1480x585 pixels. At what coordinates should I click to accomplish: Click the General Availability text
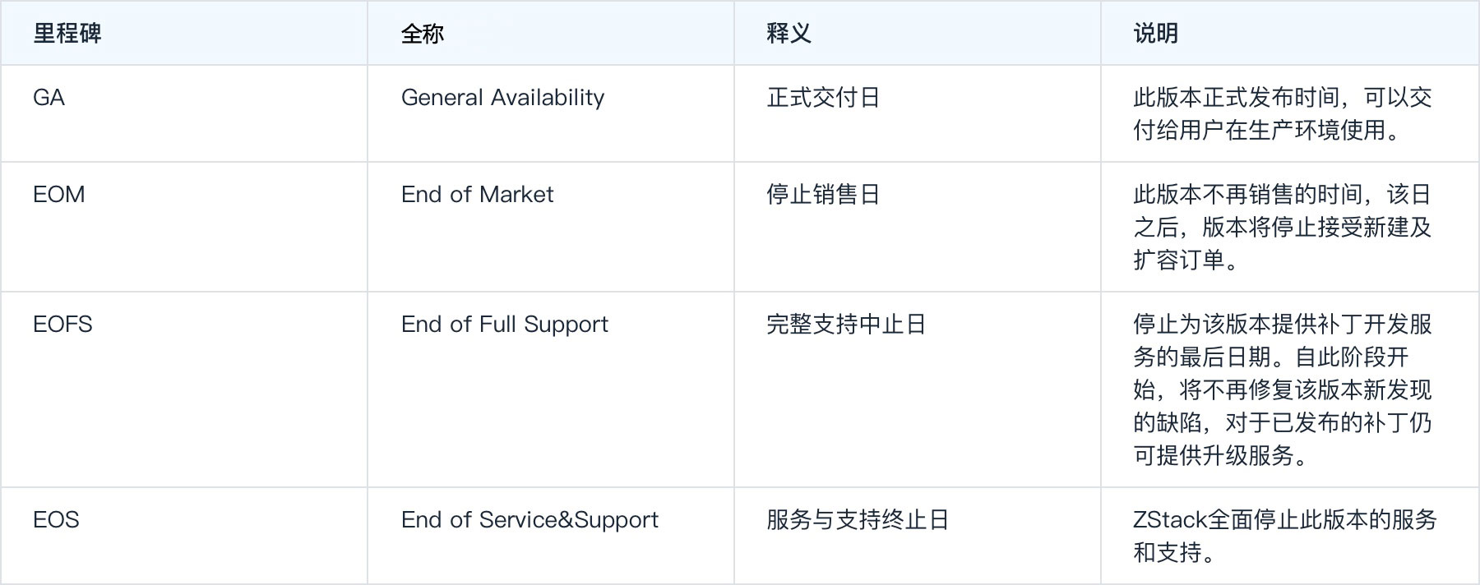click(502, 98)
